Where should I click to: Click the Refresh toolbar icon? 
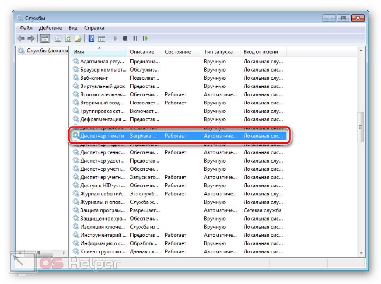point(68,38)
